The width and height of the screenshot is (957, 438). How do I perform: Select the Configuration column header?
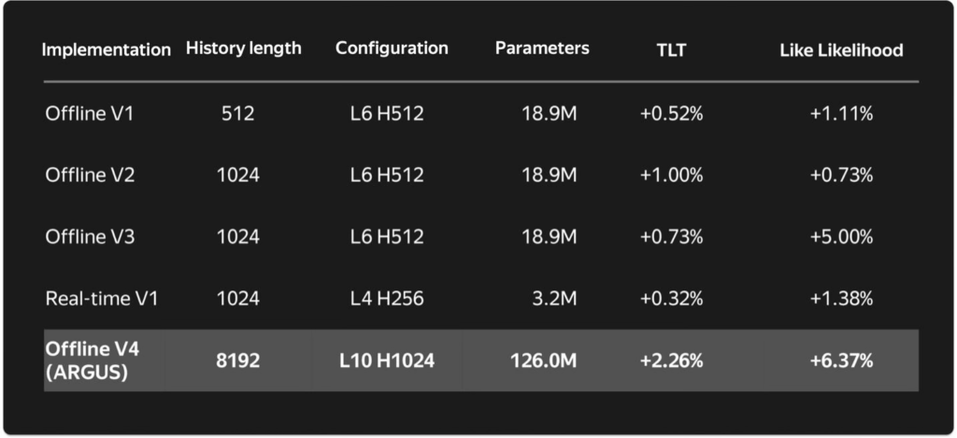[392, 49]
